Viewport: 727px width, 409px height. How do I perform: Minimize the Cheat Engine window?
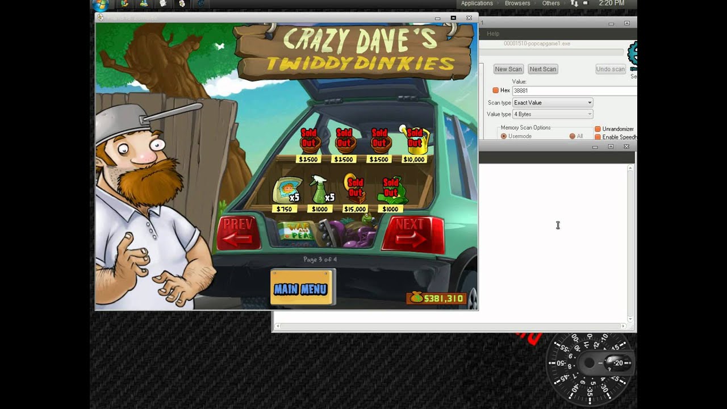(611, 24)
